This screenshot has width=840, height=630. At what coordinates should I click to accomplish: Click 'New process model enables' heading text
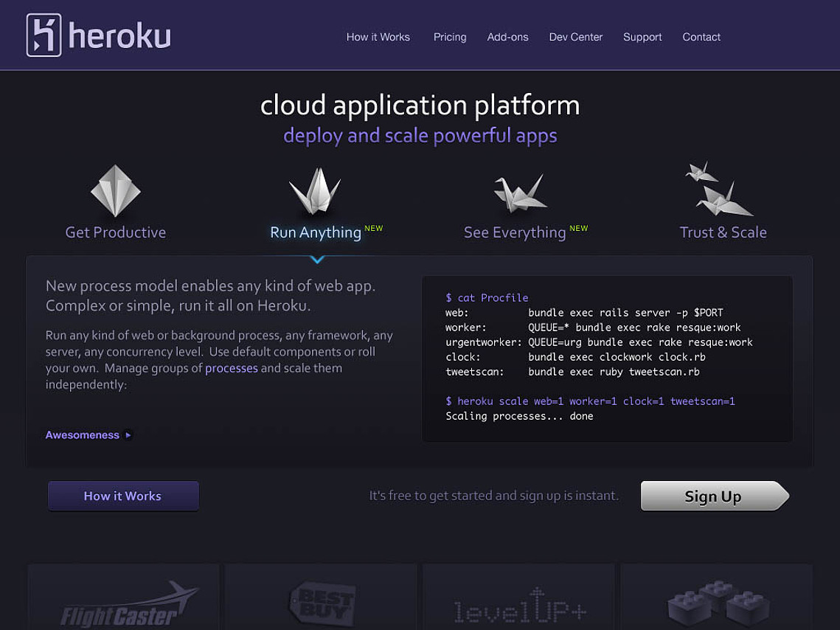point(210,296)
